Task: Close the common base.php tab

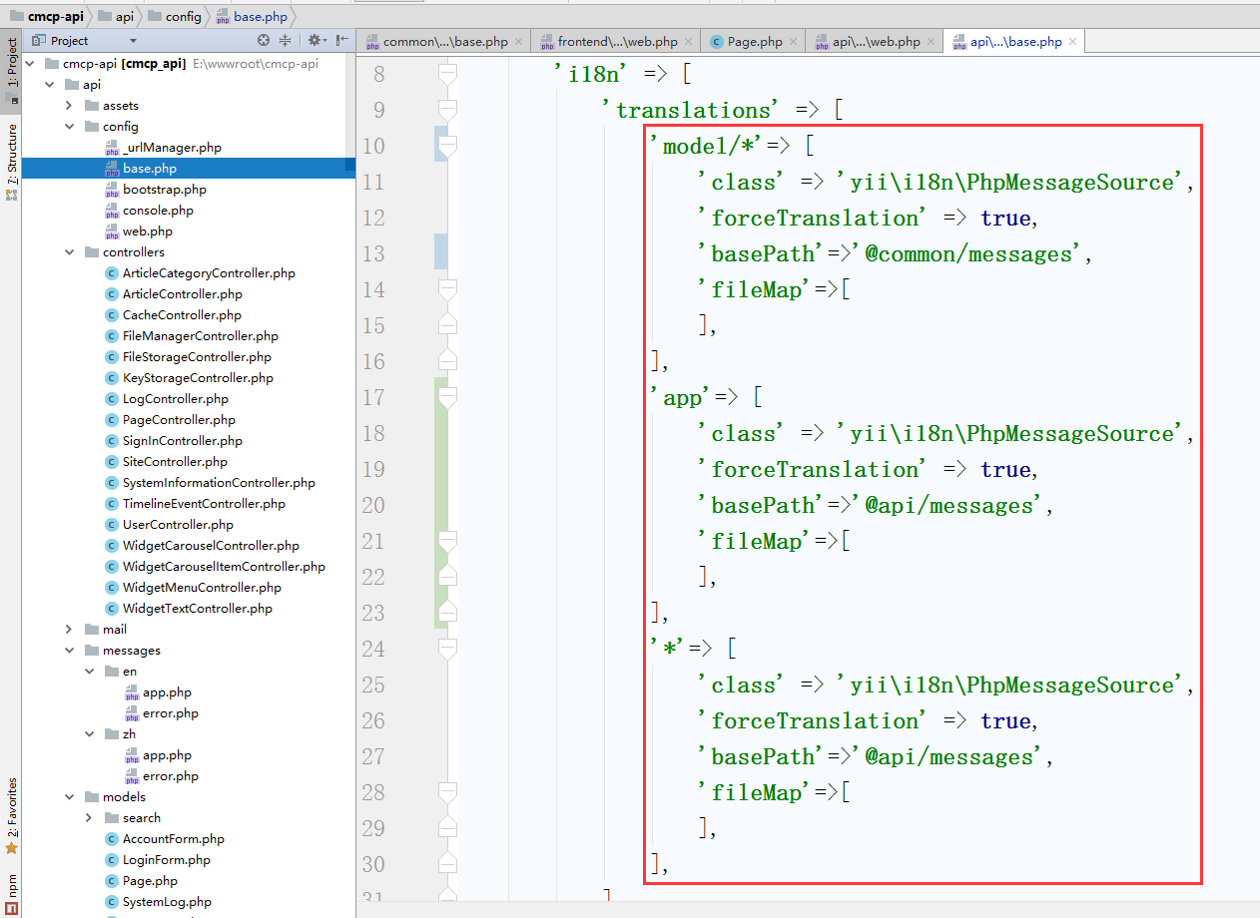Action: 518,42
